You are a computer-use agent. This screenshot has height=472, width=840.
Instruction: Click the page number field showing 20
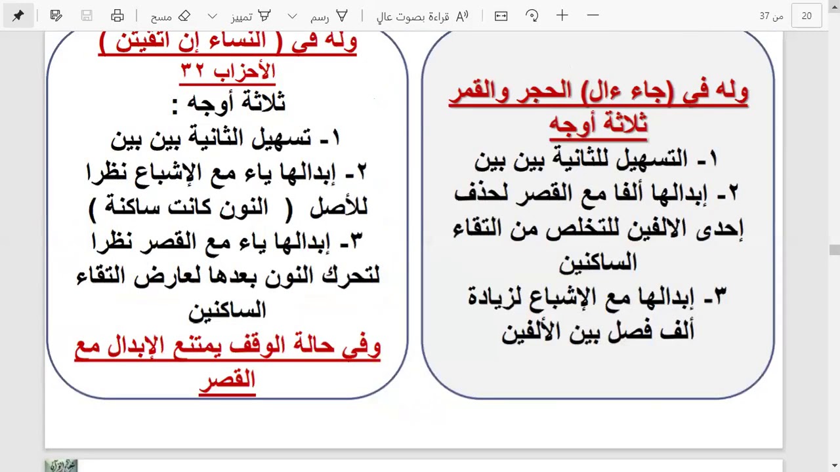(807, 16)
